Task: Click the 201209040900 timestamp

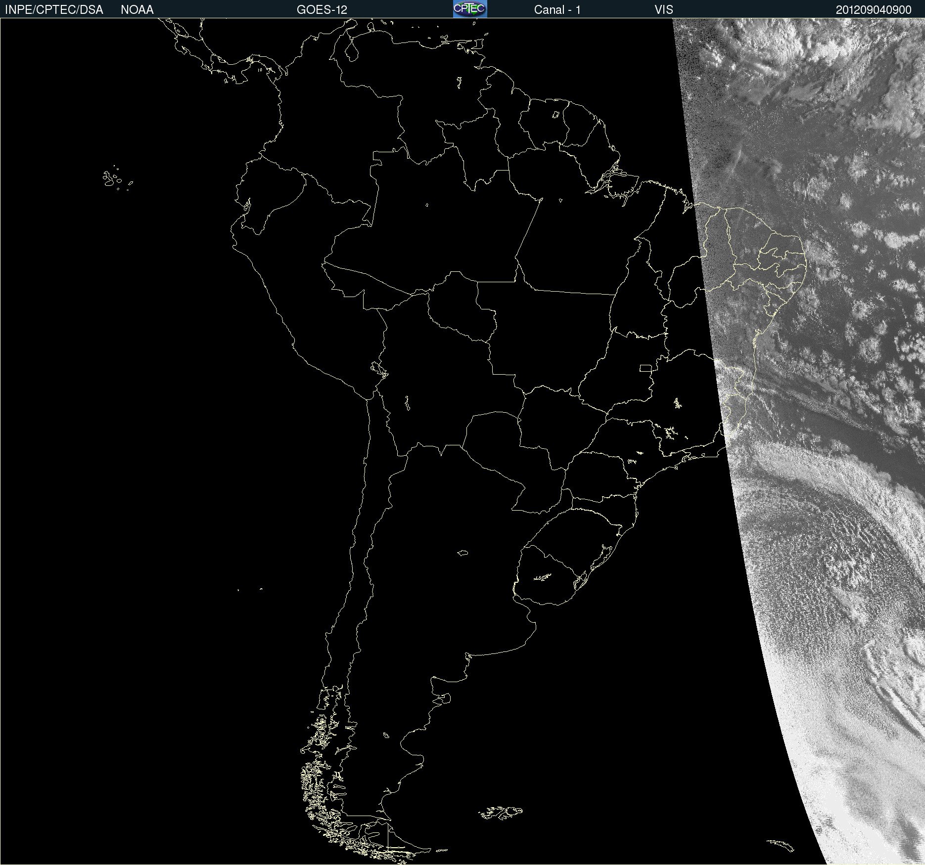Action: point(874,10)
